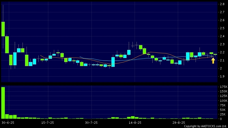This screenshot has width=228, height=128.
Task: Click the 2.2 price axis label
Action: (222, 52)
